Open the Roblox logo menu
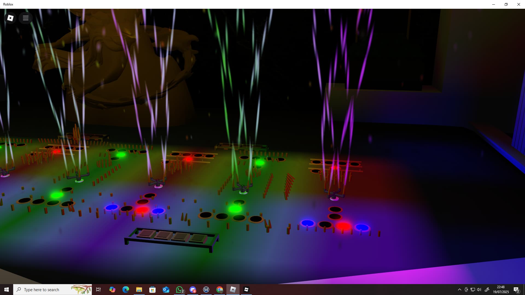525x295 pixels. [x=10, y=18]
